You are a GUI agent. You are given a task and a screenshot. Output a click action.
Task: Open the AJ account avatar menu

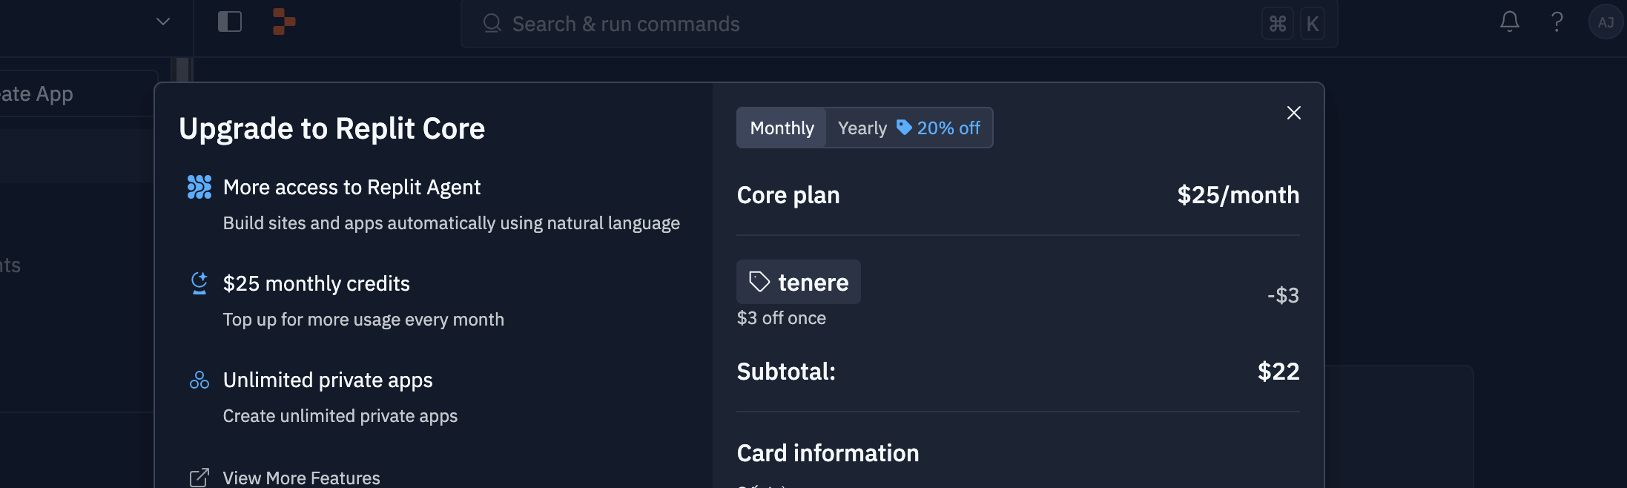1606,22
